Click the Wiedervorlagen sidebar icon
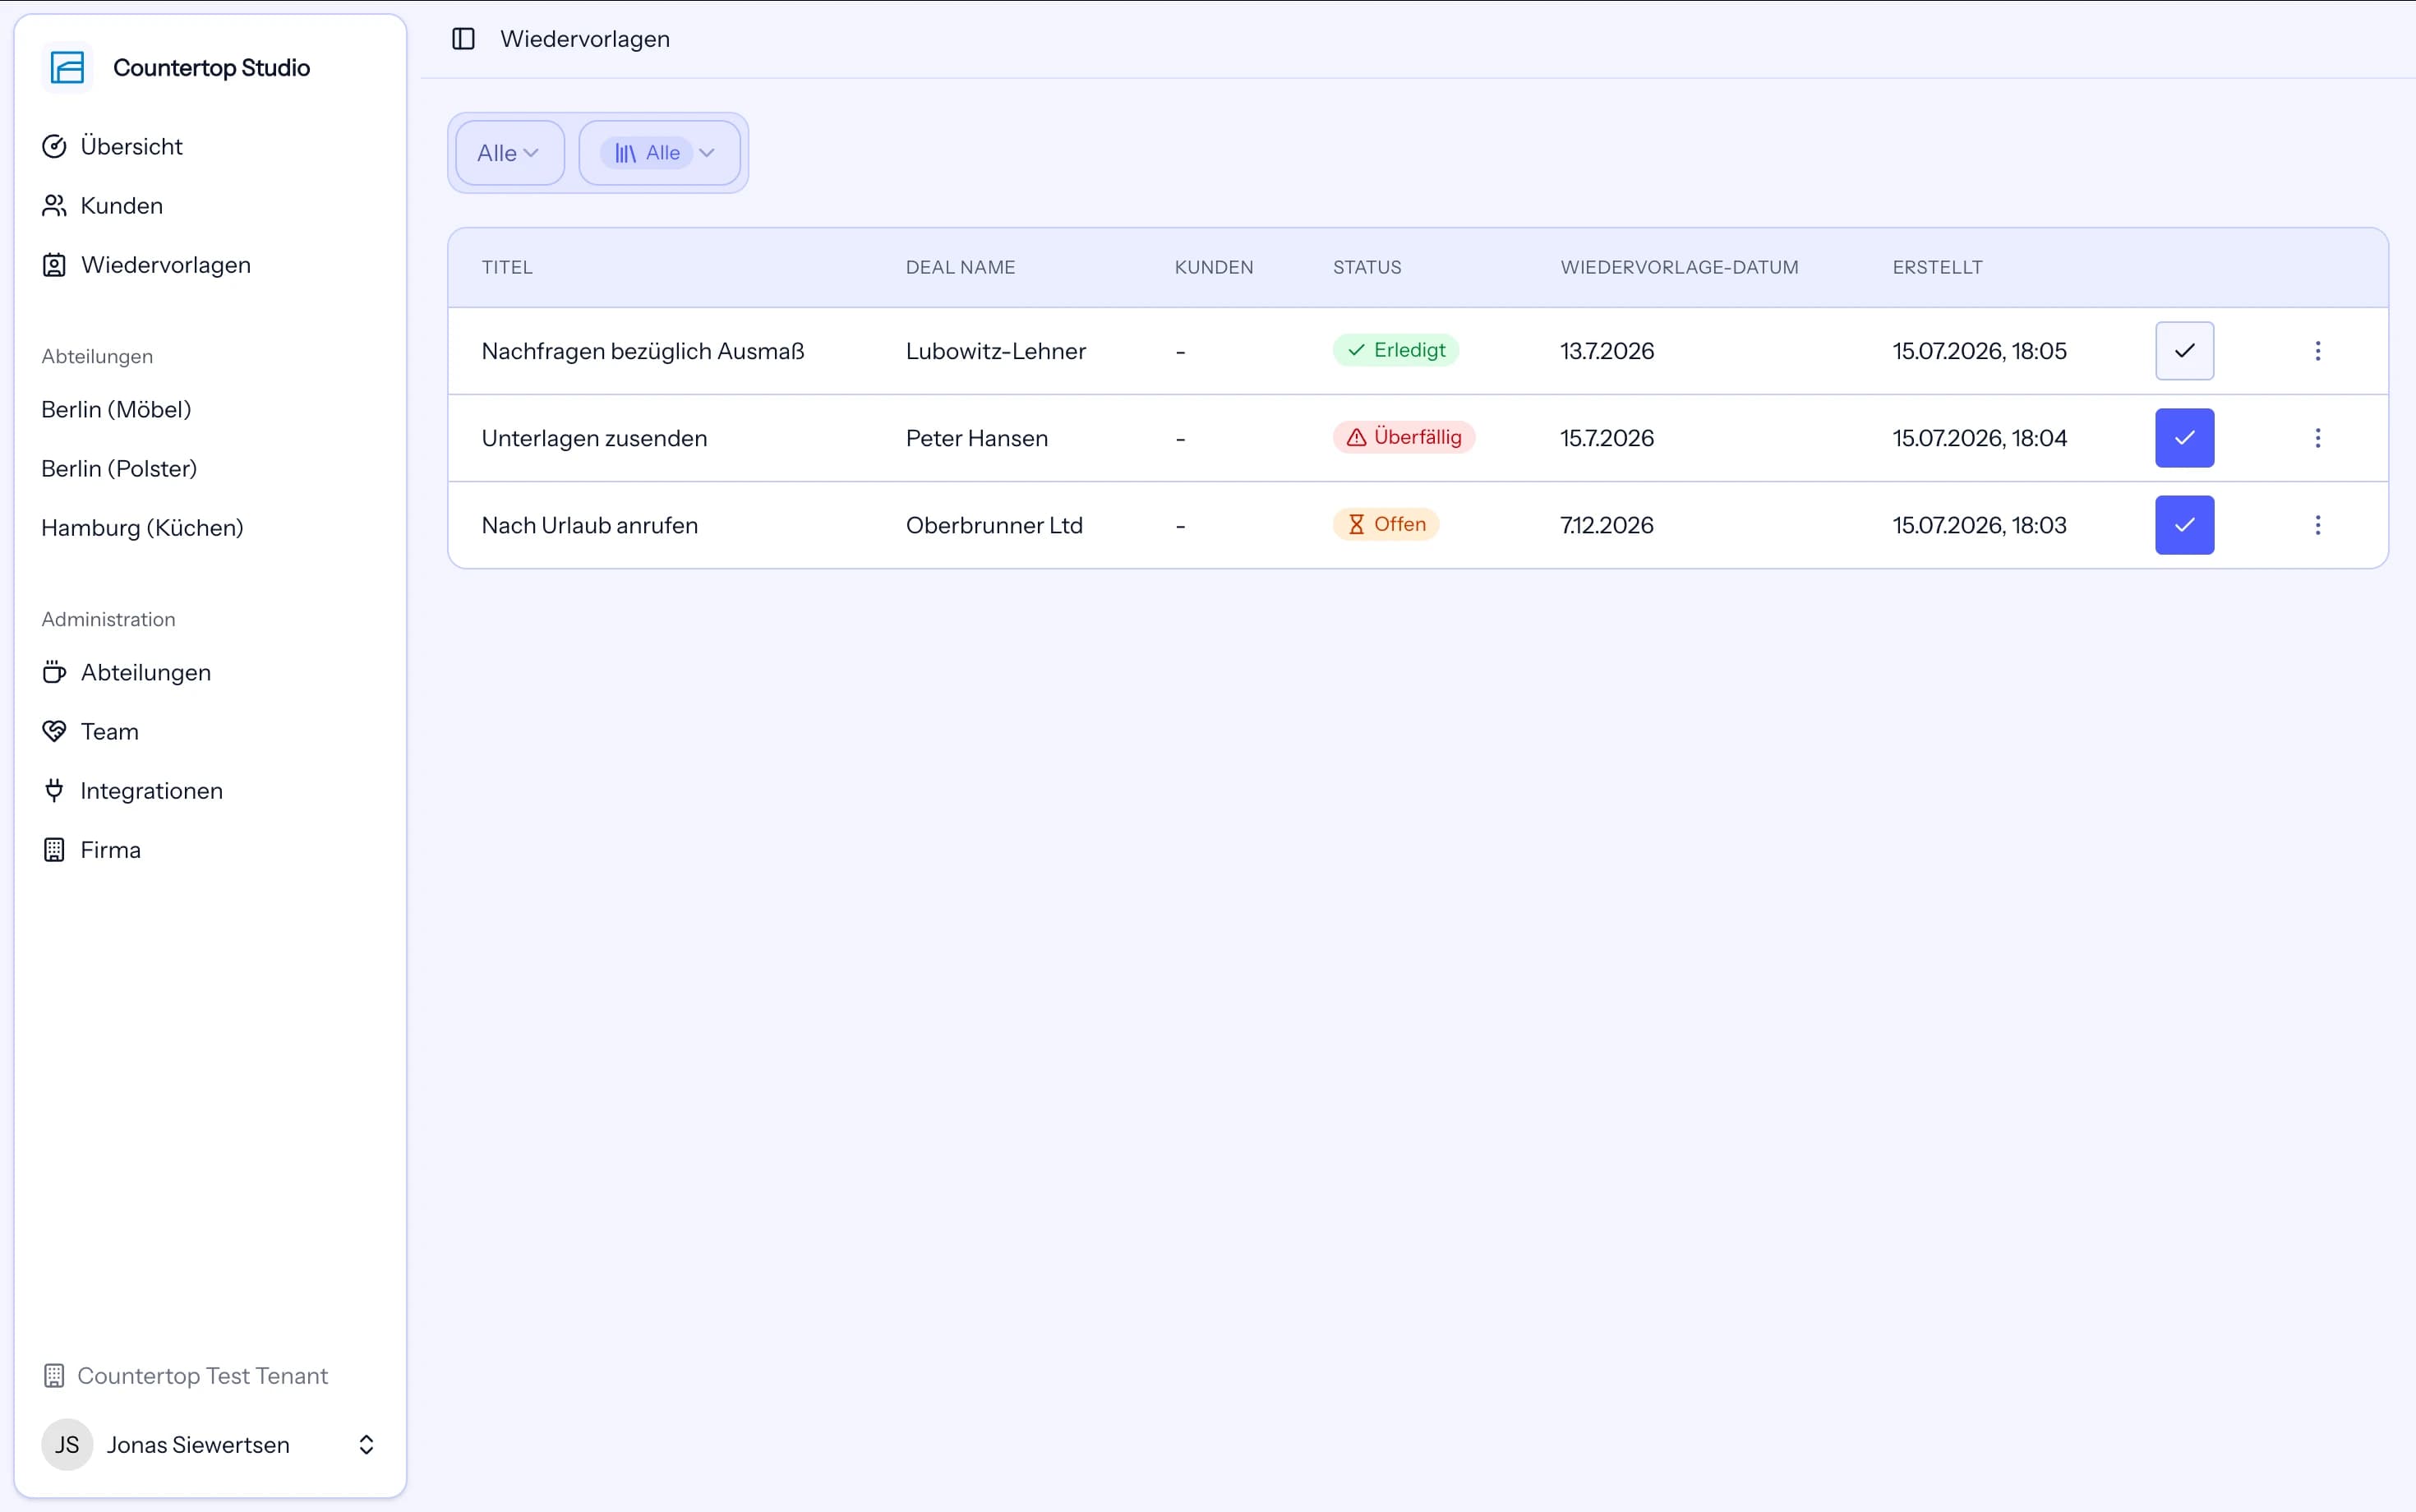The width and height of the screenshot is (2416, 1512). coord(54,265)
